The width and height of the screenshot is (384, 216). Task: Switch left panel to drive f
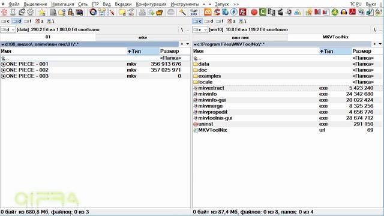click(x=28, y=22)
